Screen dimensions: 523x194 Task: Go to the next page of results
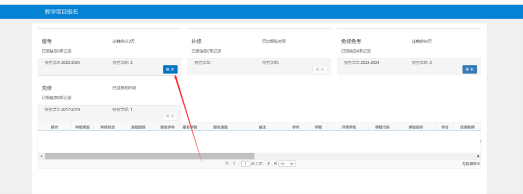(268, 163)
